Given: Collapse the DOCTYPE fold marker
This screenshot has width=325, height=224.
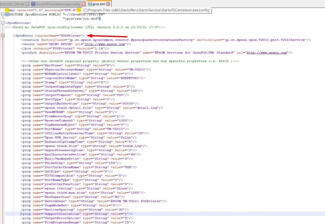Looking at the screenshot, I should [3, 14].
